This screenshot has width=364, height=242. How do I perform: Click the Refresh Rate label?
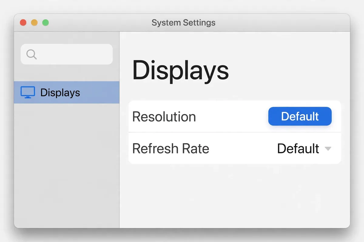(171, 149)
